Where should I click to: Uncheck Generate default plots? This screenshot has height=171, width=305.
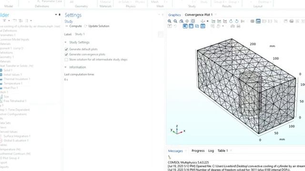pos(66,49)
